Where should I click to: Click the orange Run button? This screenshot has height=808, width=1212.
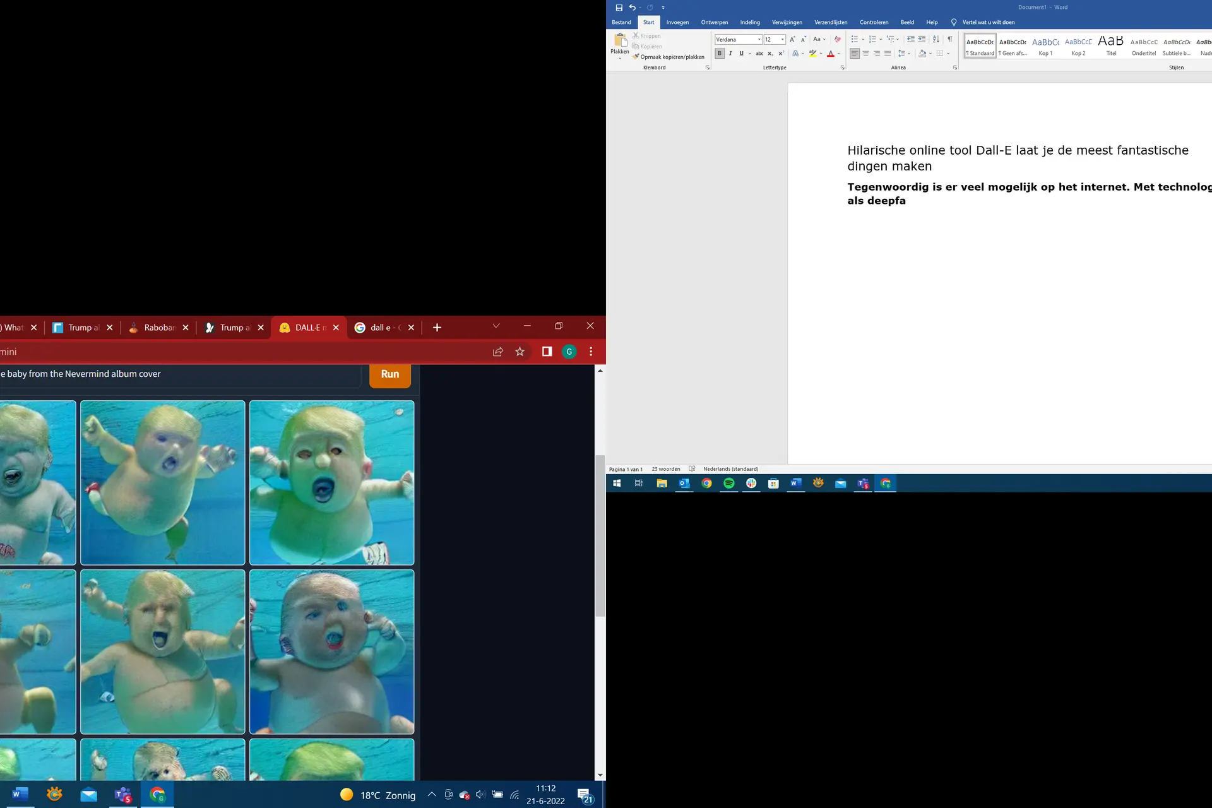tap(390, 374)
